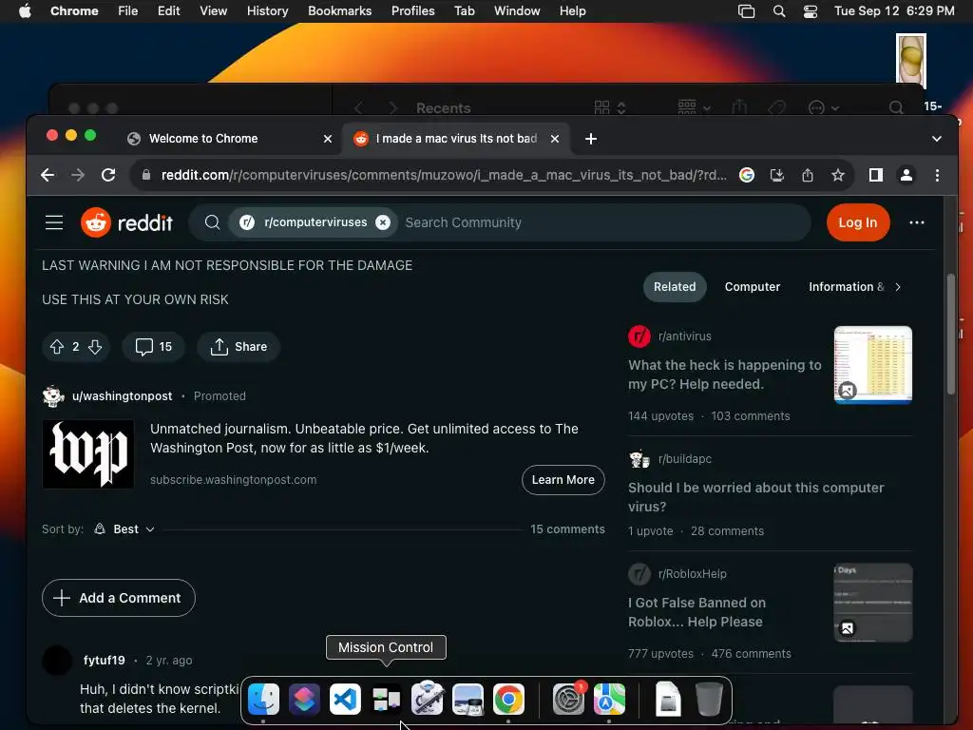The width and height of the screenshot is (973, 730).
Task: Open the History menu in the menu bar
Action: 267,10
